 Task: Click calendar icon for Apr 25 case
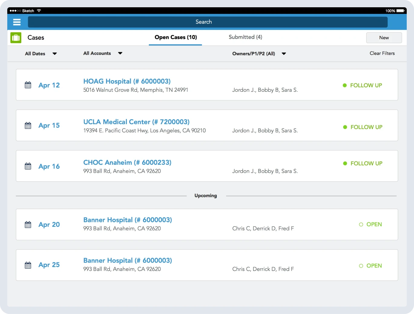coord(28,265)
